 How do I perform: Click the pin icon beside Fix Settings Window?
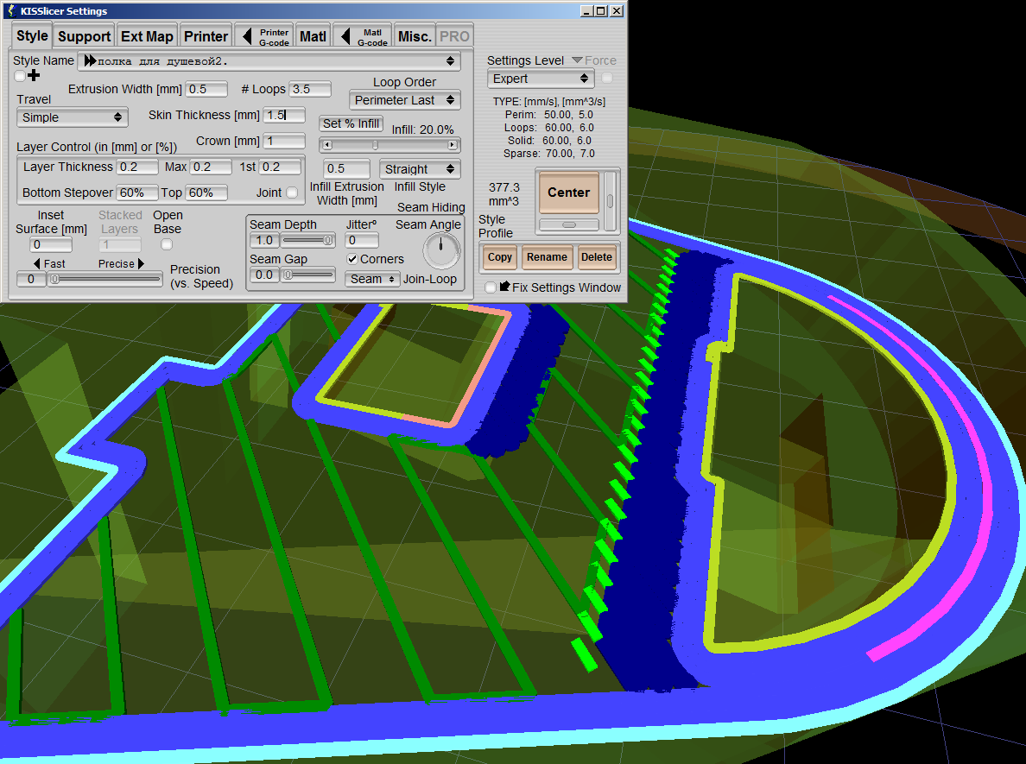click(x=504, y=287)
